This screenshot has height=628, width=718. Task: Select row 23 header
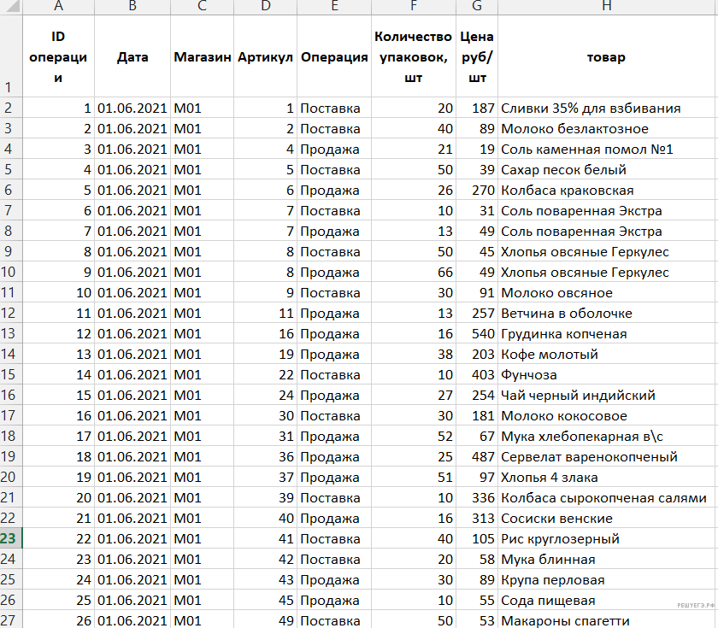(9, 539)
